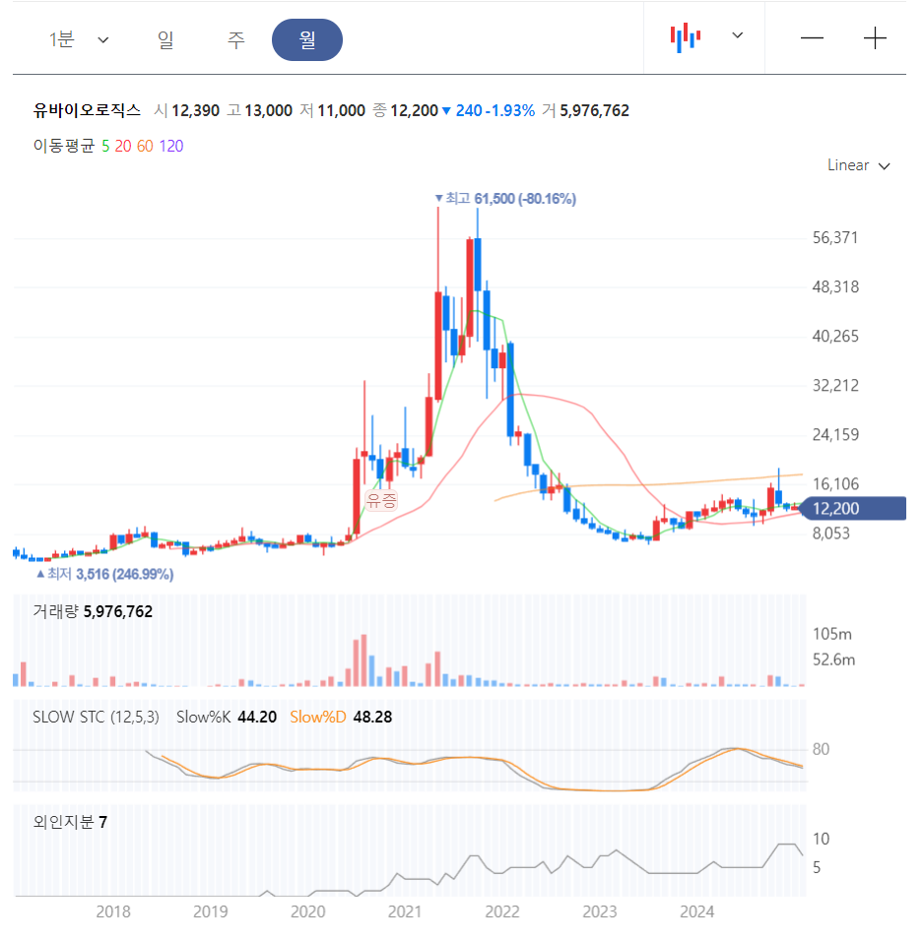Screen dimensions: 924x942
Task: Click the -1.93% change percentage
Action: click(x=511, y=110)
